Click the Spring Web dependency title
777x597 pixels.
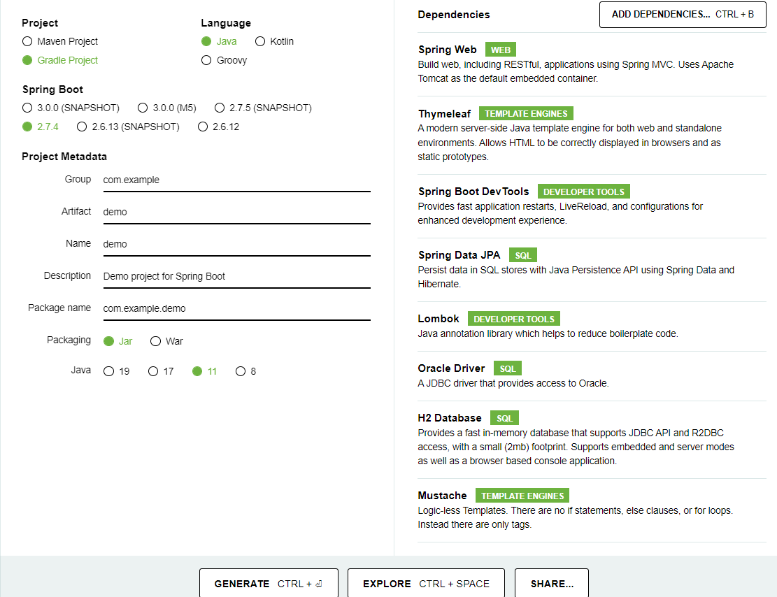(447, 50)
